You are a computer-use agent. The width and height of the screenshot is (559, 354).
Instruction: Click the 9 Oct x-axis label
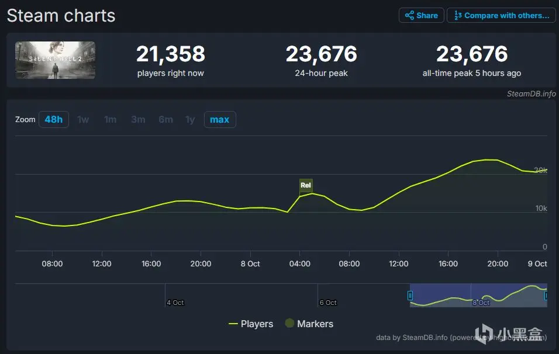coord(537,263)
